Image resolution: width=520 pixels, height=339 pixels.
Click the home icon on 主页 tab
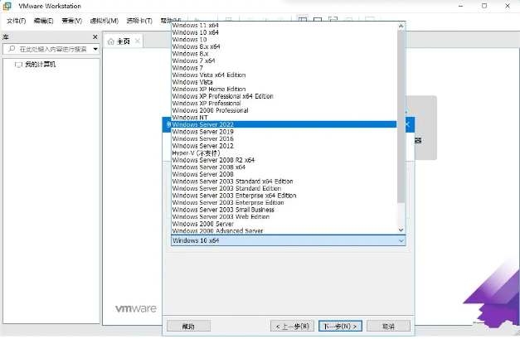click(111, 41)
